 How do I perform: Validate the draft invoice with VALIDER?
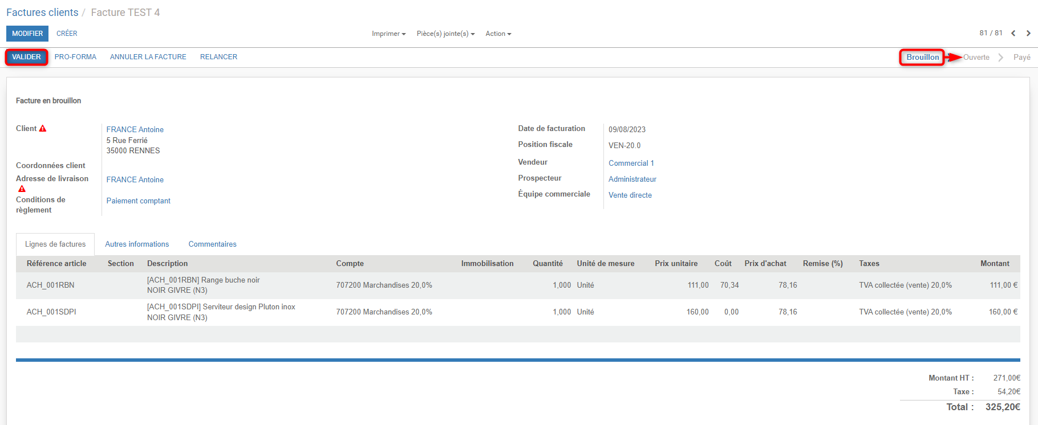pos(26,57)
